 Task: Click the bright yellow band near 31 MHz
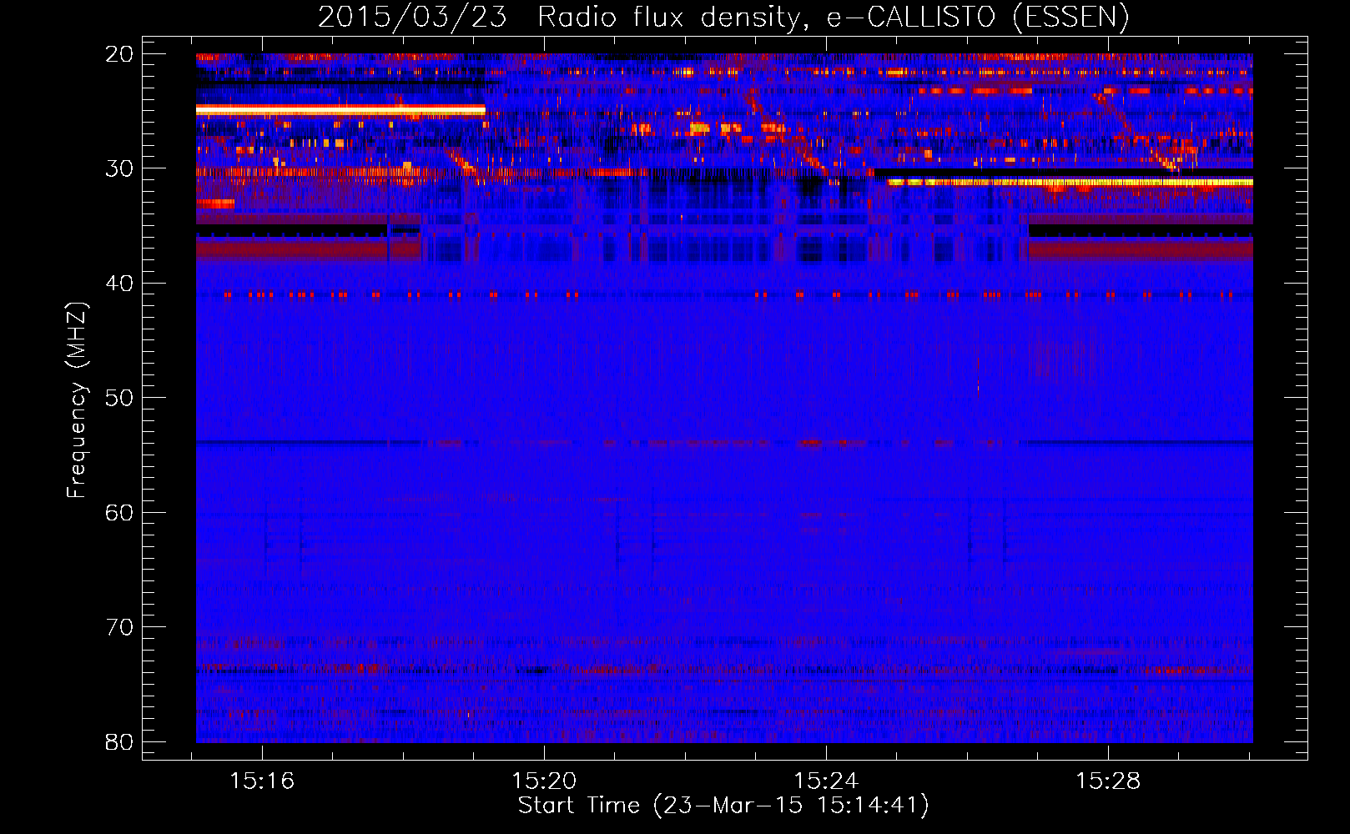point(1070,182)
